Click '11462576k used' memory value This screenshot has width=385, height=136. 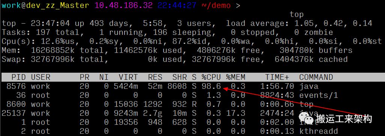(148, 50)
